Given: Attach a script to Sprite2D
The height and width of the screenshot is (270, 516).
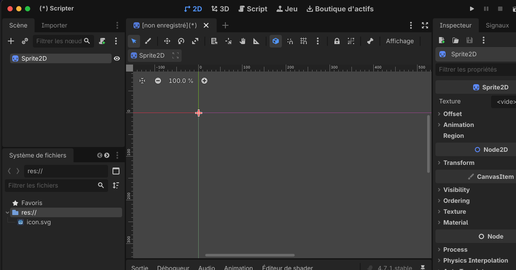Looking at the screenshot, I should (x=102, y=41).
